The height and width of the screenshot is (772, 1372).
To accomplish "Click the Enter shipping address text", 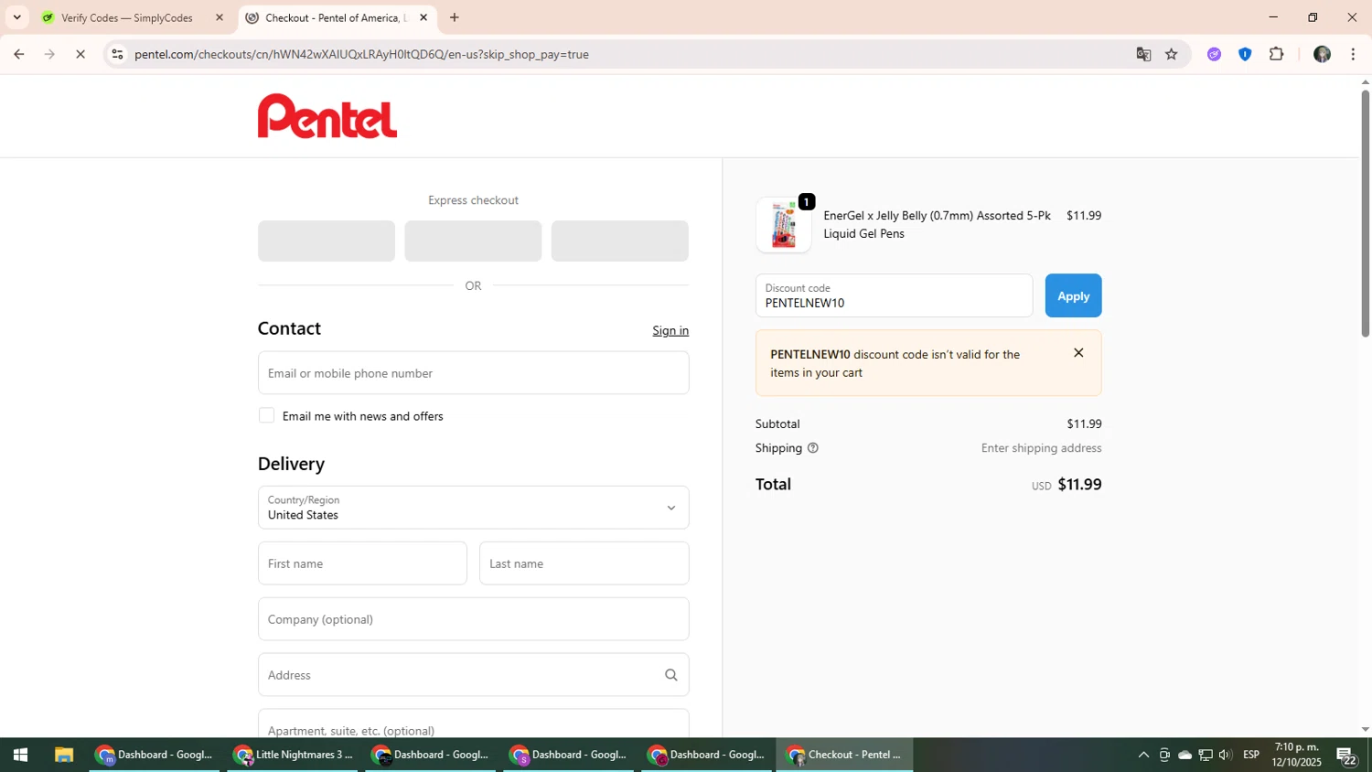I will [1041, 448].
